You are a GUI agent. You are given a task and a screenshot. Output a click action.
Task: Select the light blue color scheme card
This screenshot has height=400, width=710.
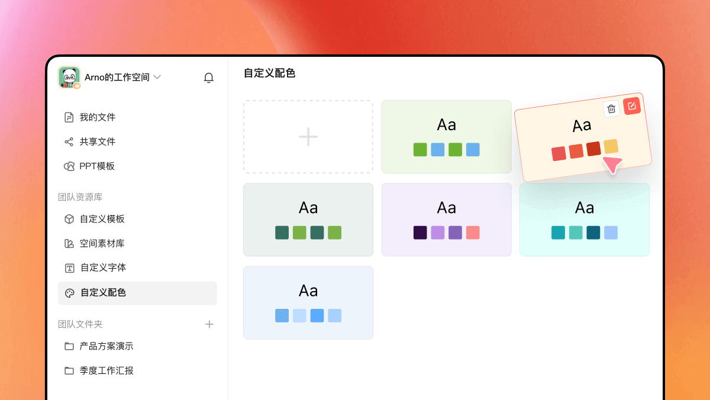pos(308,302)
